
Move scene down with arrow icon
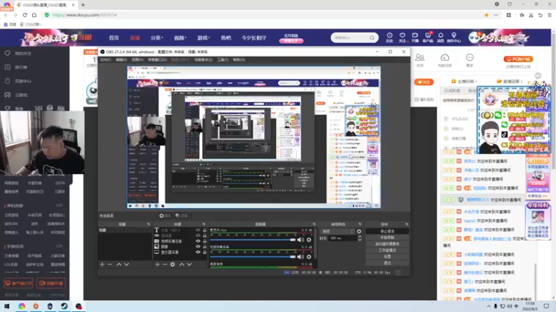pos(126,264)
